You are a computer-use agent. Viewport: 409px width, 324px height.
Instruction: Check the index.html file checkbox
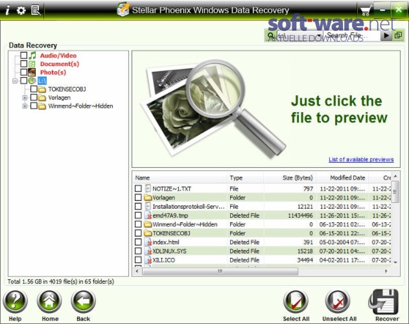click(138, 242)
